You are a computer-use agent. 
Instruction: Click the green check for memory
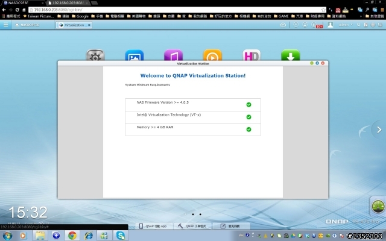click(248, 130)
